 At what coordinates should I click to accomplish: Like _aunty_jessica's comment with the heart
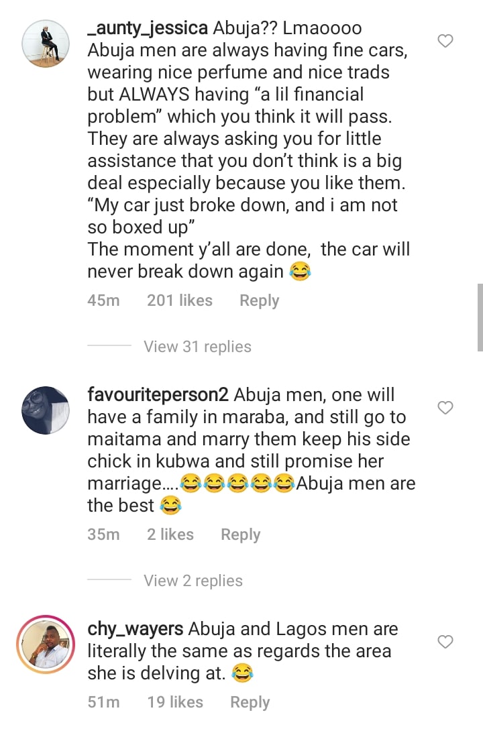click(445, 42)
